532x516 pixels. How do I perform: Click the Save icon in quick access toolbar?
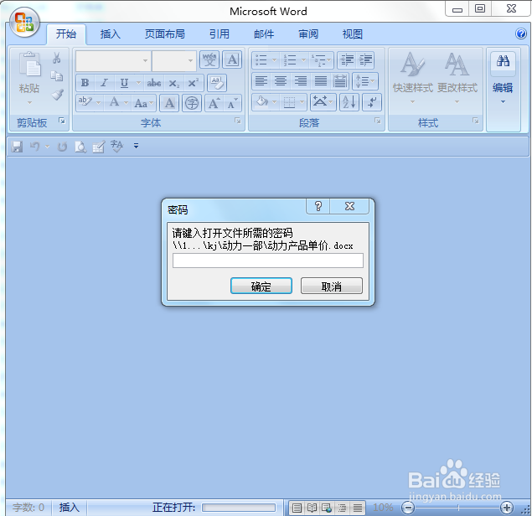17,147
